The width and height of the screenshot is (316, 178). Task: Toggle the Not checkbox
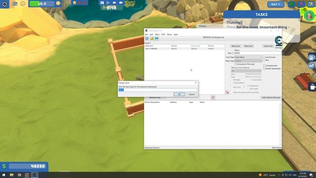tap(264, 60)
